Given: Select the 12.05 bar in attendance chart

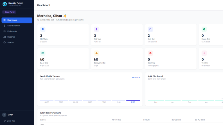Looking at the screenshot, I should click(133, 100).
